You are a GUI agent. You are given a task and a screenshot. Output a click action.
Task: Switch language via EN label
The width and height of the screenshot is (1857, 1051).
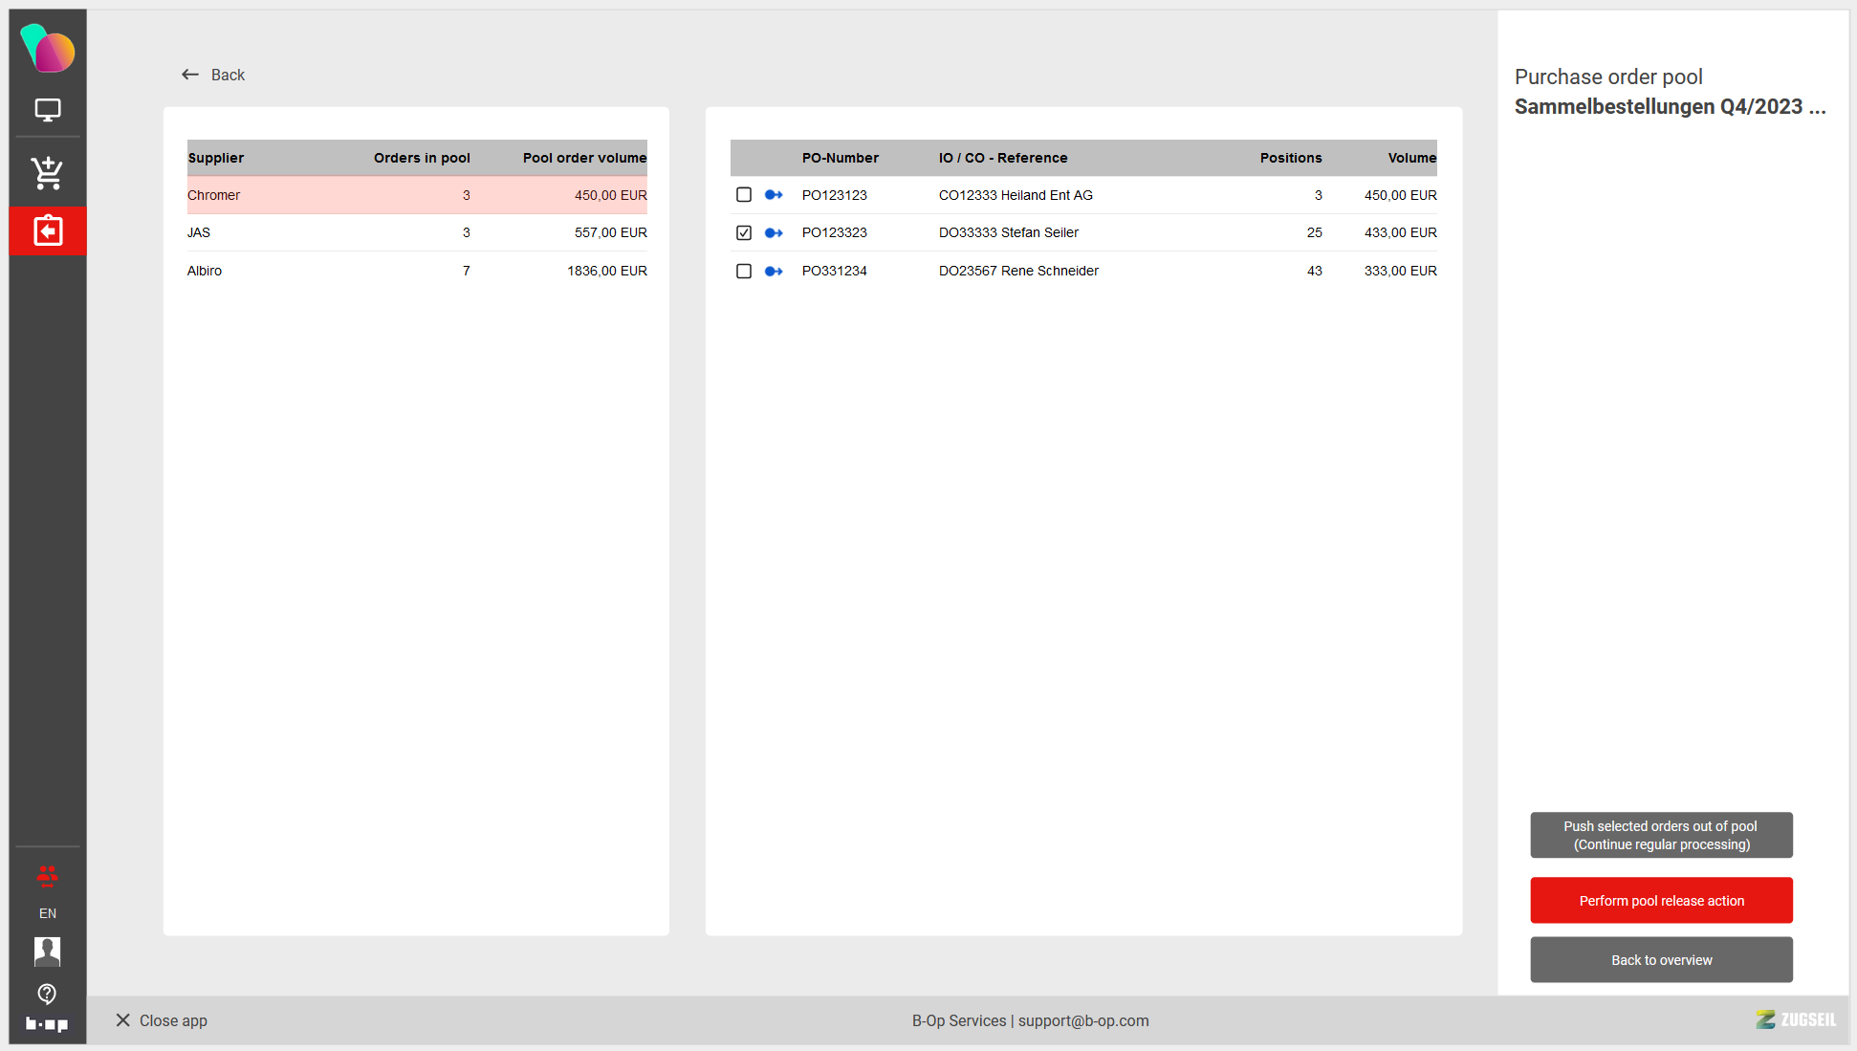(48, 913)
